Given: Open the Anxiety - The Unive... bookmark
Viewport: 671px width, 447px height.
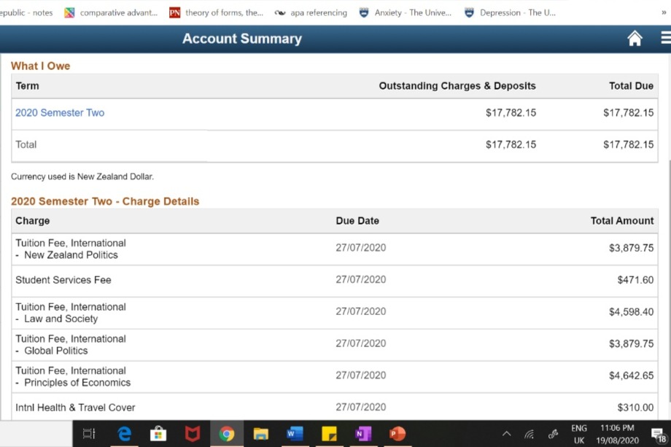Looking at the screenshot, I should (x=406, y=13).
